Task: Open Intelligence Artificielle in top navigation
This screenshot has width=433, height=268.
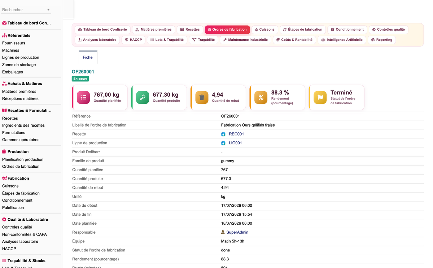Action: pyautogui.click(x=342, y=40)
